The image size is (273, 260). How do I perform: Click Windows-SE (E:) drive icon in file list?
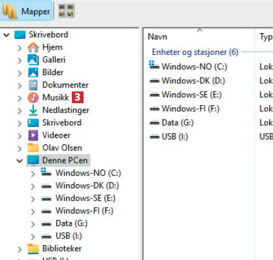(x=154, y=95)
